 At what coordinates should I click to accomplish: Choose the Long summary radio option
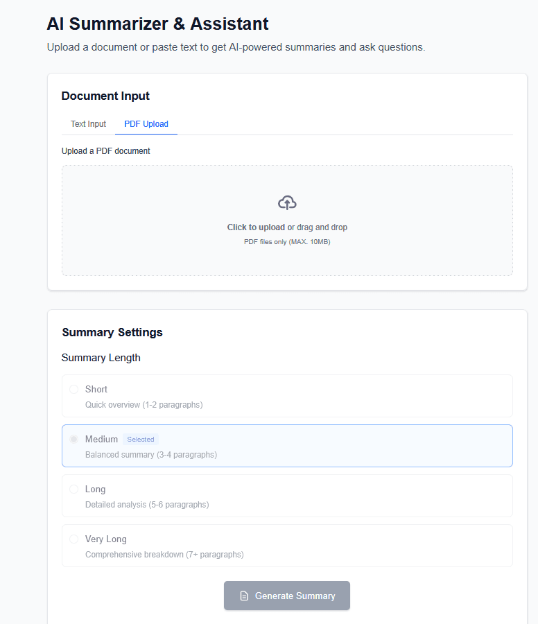[x=74, y=489]
